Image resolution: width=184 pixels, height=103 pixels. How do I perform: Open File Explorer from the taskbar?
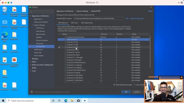point(72,100)
